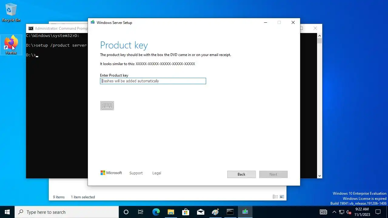Open the Mail app from taskbar
Screen dimensions: 388x218
pos(200,212)
